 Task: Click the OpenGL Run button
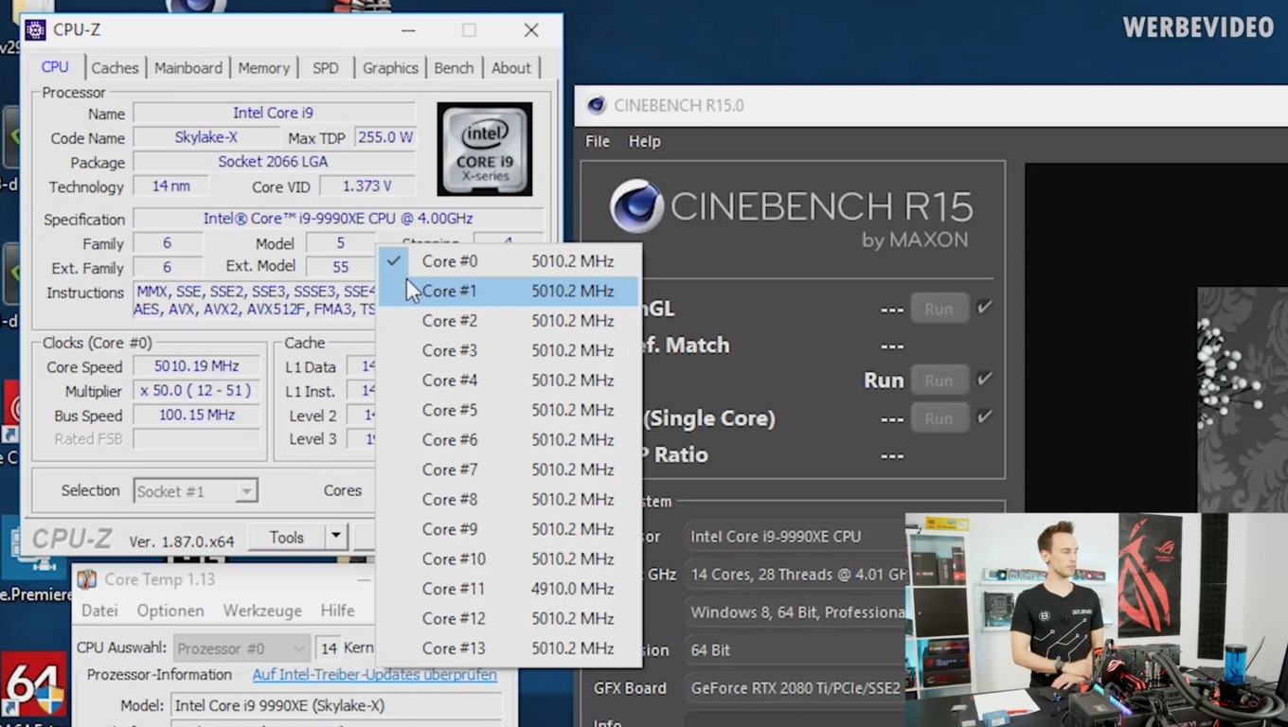939,309
